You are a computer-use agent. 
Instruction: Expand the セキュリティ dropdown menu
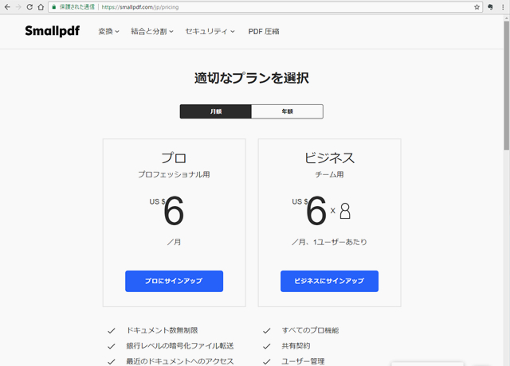(210, 32)
